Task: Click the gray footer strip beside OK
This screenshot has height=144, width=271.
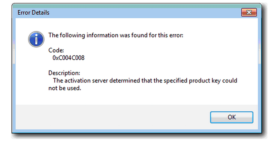Action: pyautogui.click(x=112, y=117)
